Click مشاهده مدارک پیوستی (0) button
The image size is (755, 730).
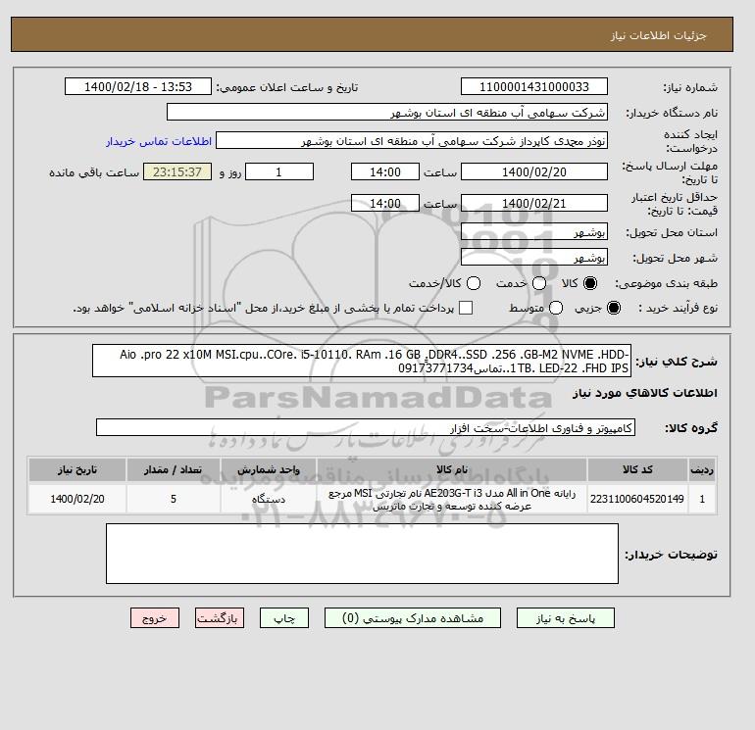(413, 618)
